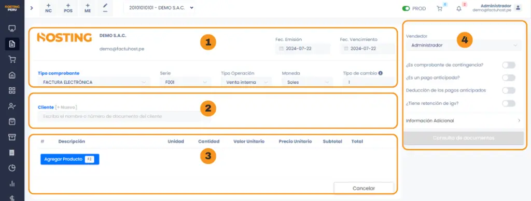Click the Cliente search input field
531x201 pixels.
(124, 116)
